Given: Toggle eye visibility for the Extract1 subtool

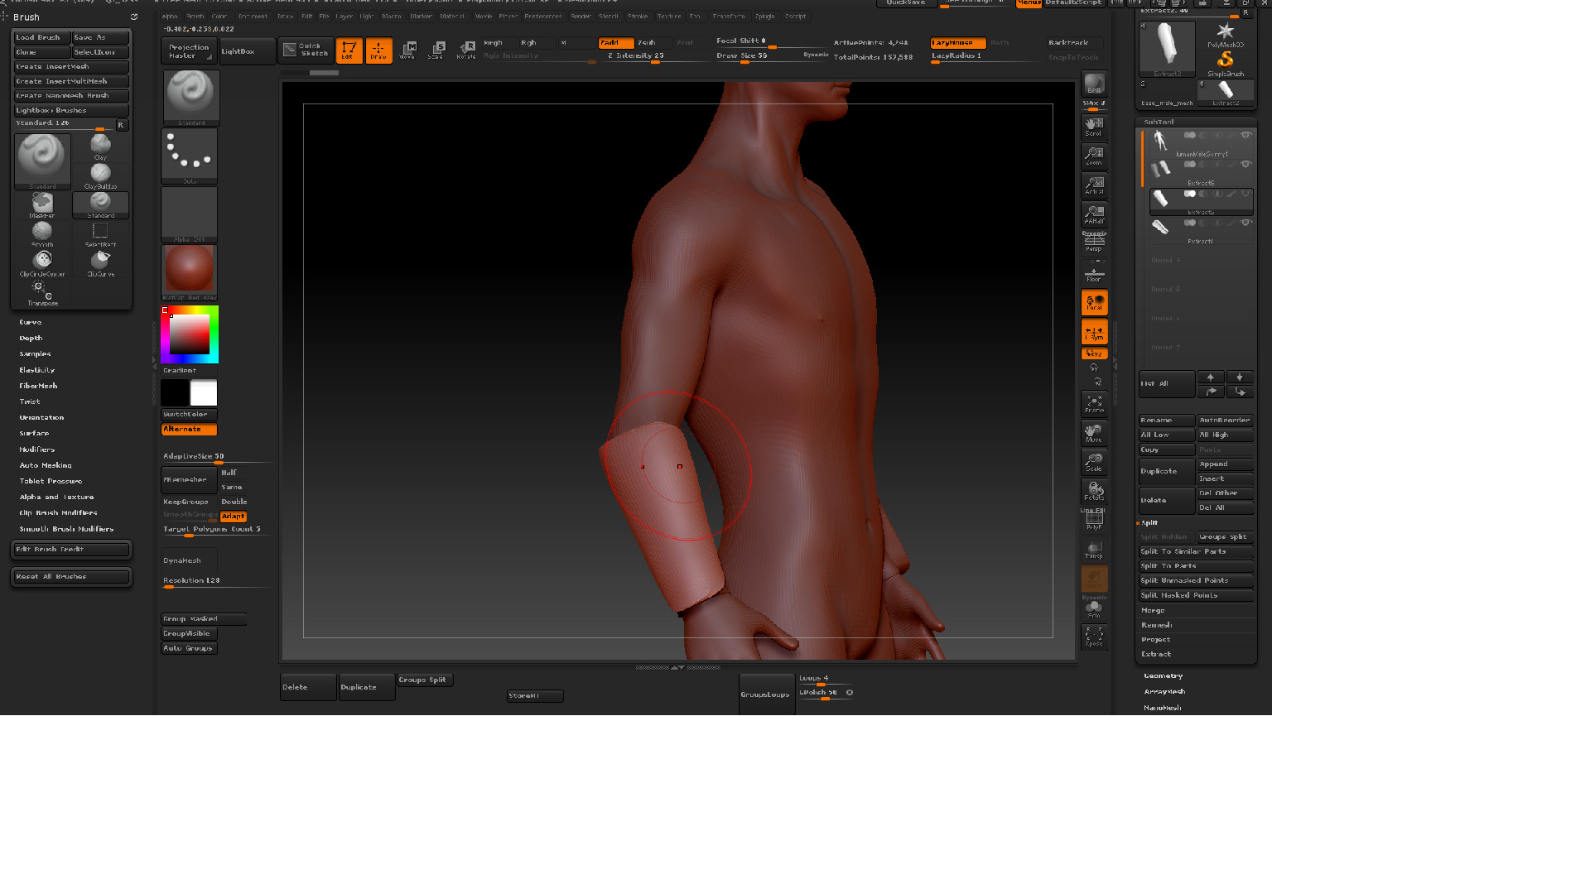Looking at the screenshot, I should pos(1245,223).
